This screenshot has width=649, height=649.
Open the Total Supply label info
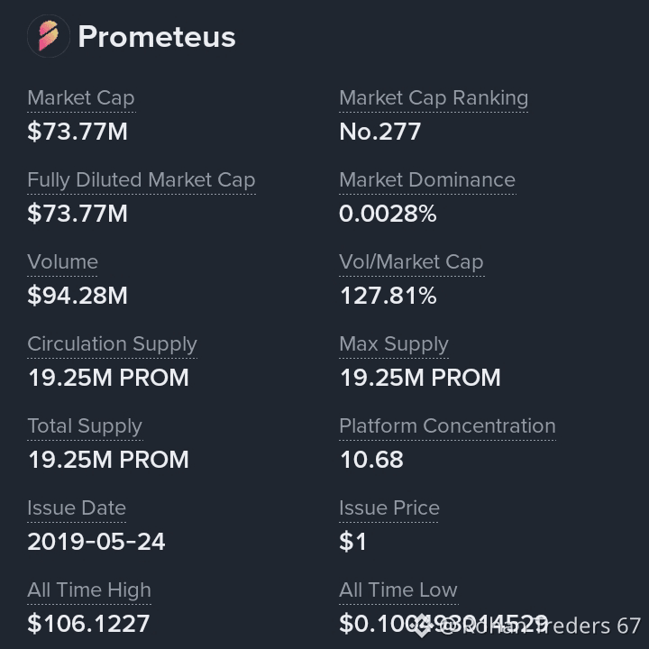click(x=85, y=426)
